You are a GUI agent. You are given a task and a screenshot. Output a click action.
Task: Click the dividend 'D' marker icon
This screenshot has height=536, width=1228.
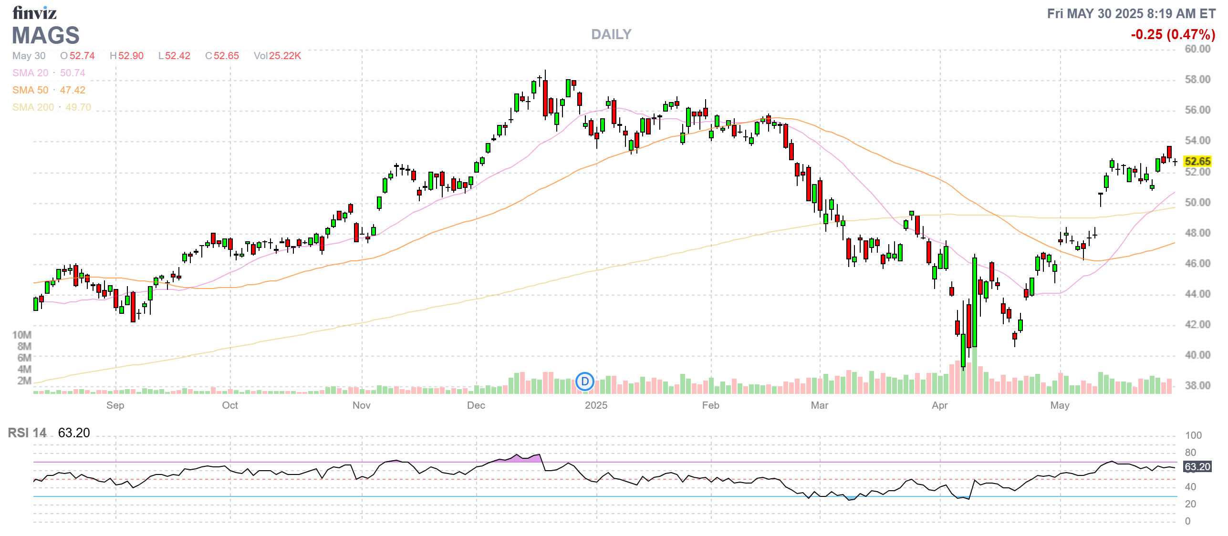click(x=584, y=381)
